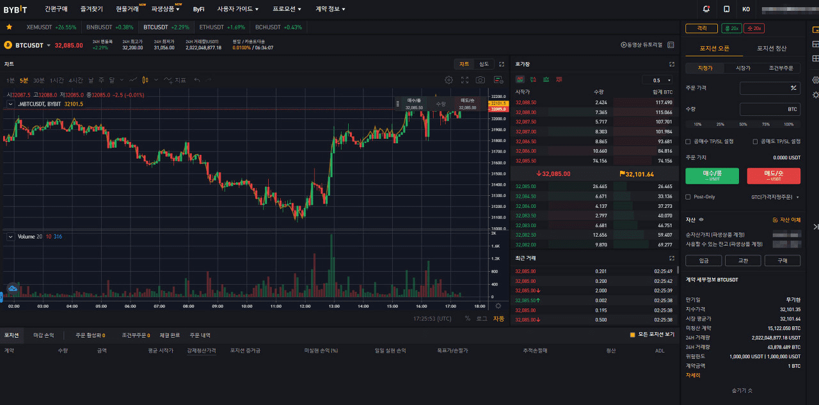
Task: Switch to 포지션 청산 tab
Action: [x=772, y=49]
